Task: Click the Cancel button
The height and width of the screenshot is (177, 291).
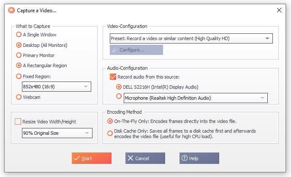Action: [145, 158]
